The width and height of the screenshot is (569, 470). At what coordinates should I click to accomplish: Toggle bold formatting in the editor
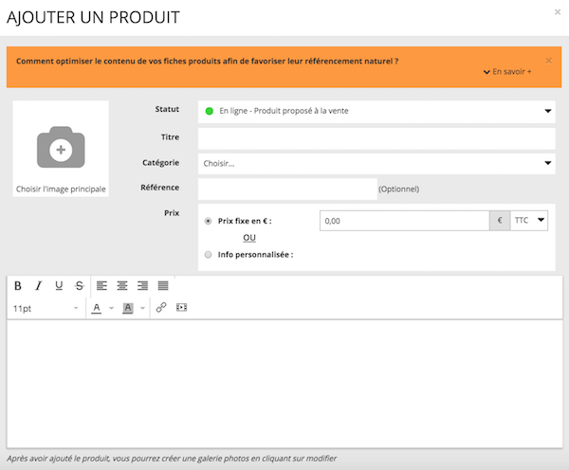[18, 285]
